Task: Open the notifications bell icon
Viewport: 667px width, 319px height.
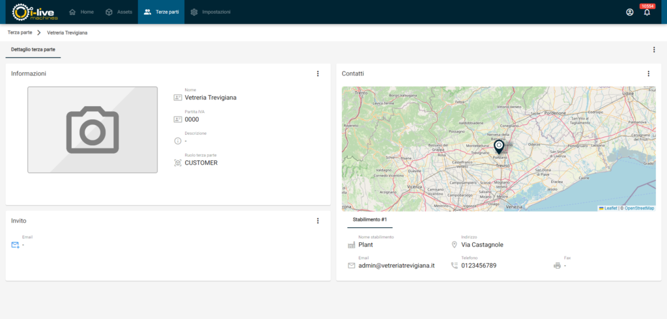Action: [647, 12]
